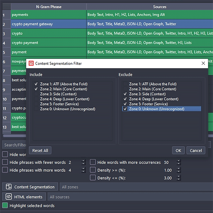
Task: Click the Sources column header
Action: [x=160, y=7]
